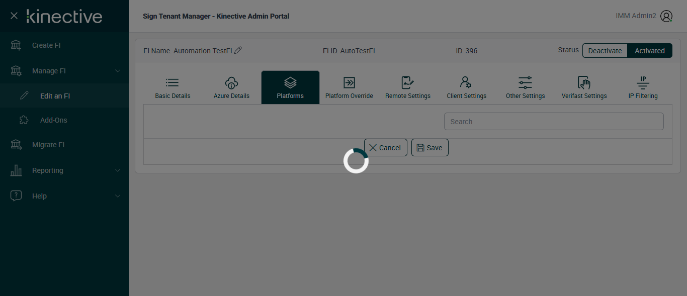
Task: Click the Save button
Action: 430,148
